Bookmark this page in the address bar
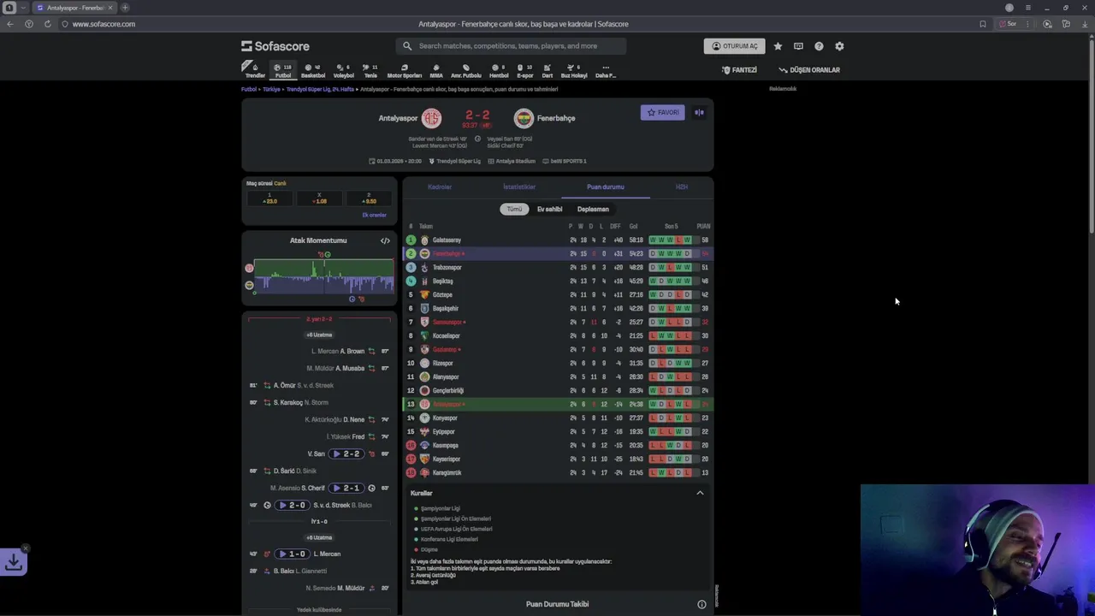The height and width of the screenshot is (616, 1095). pos(983,24)
